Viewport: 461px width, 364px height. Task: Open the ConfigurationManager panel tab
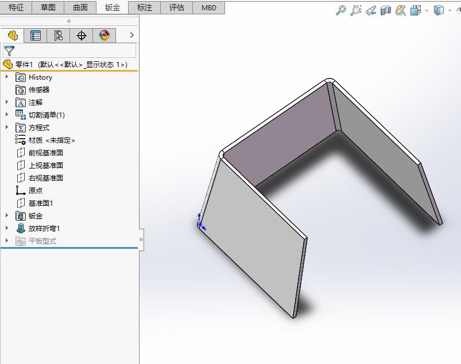pyautogui.click(x=58, y=35)
